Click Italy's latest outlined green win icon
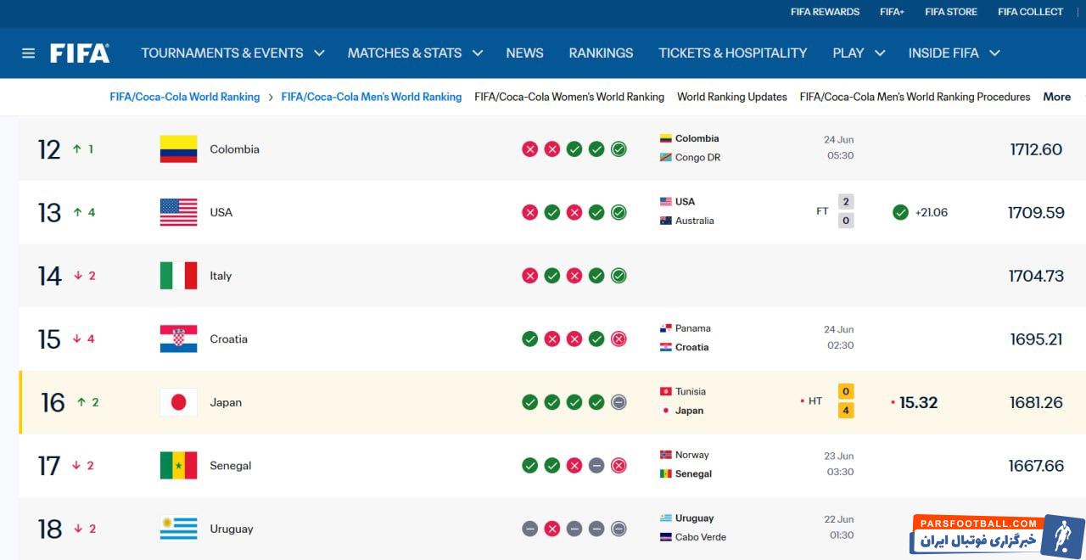 (x=619, y=276)
